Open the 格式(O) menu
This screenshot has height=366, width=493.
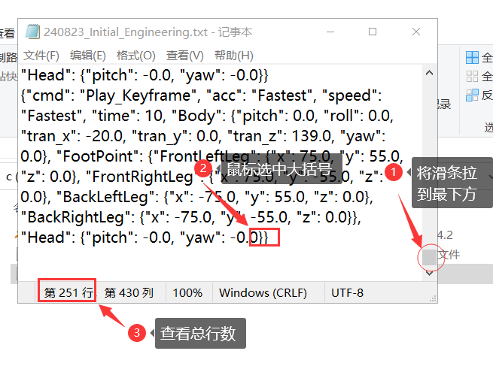[135, 56]
